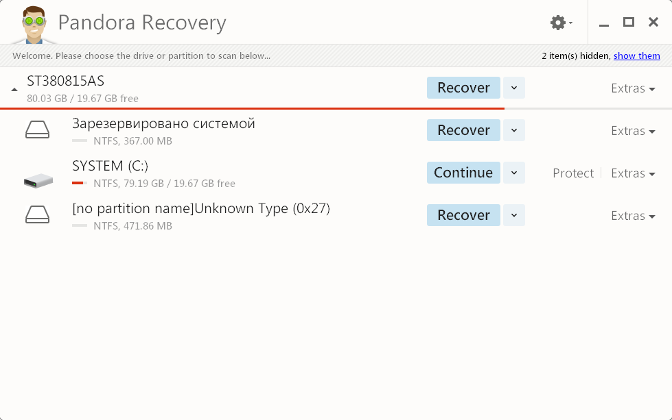The width and height of the screenshot is (672, 420).
Task: Enable Protect for SYSTEM (C:)
Action: (x=573, y=173)
